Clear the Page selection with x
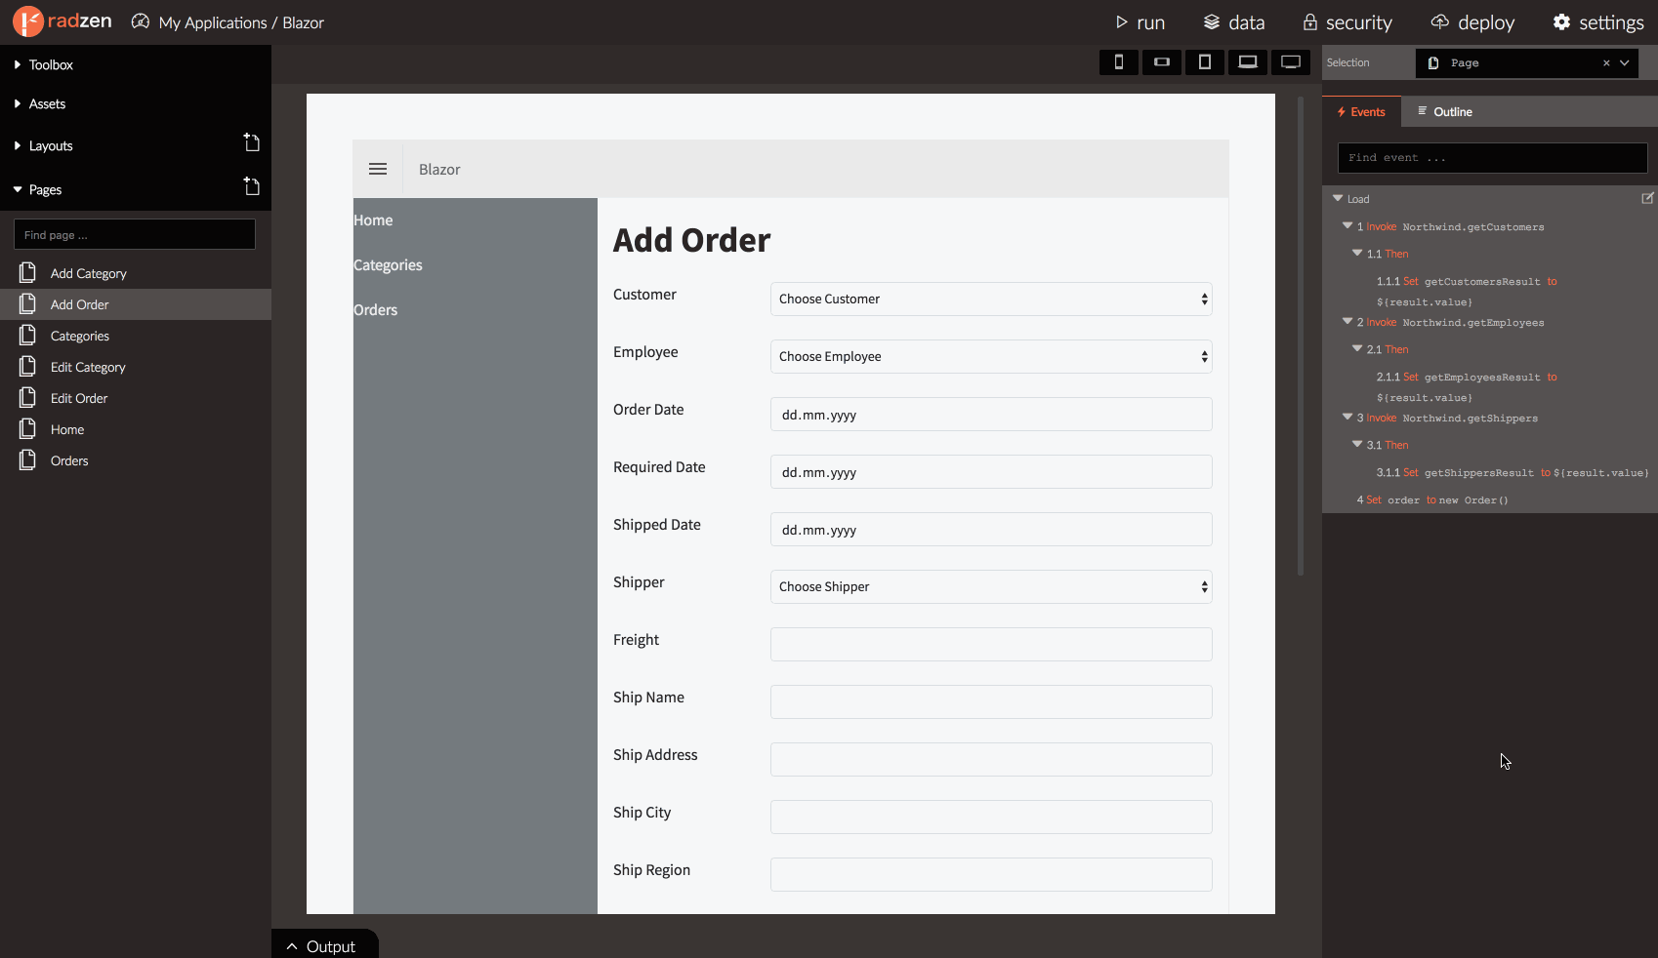Viewport: 1658px width, 958px height. tap(1606, 62)
